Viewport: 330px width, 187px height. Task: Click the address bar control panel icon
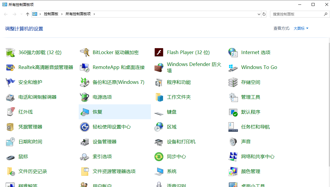pos(35,14)
